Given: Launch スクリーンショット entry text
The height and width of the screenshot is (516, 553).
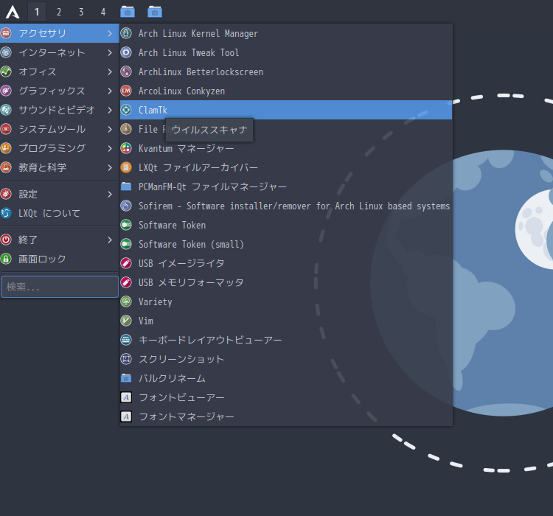Looking at the screenshot, I should coord(181,359).
